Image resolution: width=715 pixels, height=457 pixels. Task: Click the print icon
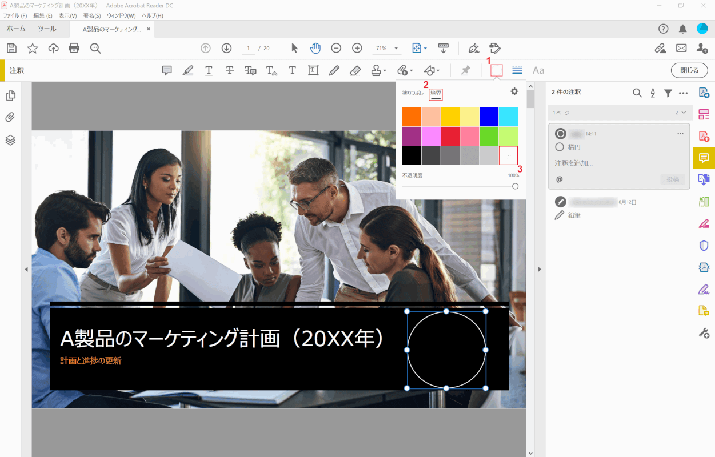tap(74, 48)
